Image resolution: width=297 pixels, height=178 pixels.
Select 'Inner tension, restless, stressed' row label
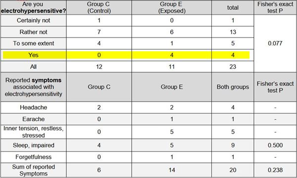(x=33, y=132)
